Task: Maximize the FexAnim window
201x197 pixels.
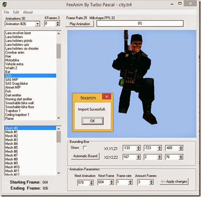Action: point(180,4)
